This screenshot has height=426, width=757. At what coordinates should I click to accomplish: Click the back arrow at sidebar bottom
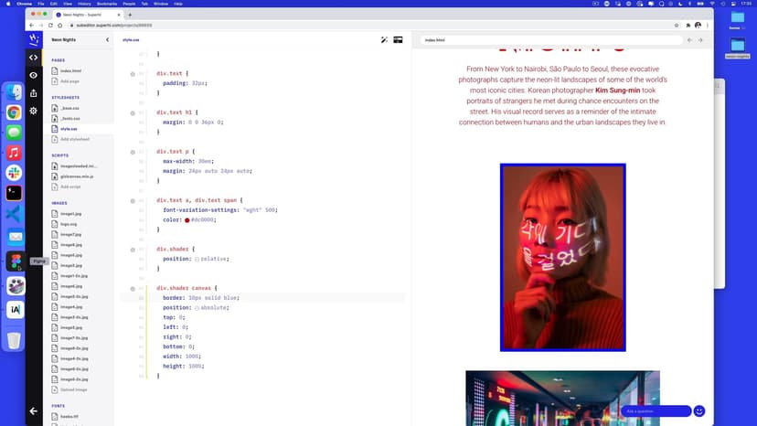click(34, 411)
